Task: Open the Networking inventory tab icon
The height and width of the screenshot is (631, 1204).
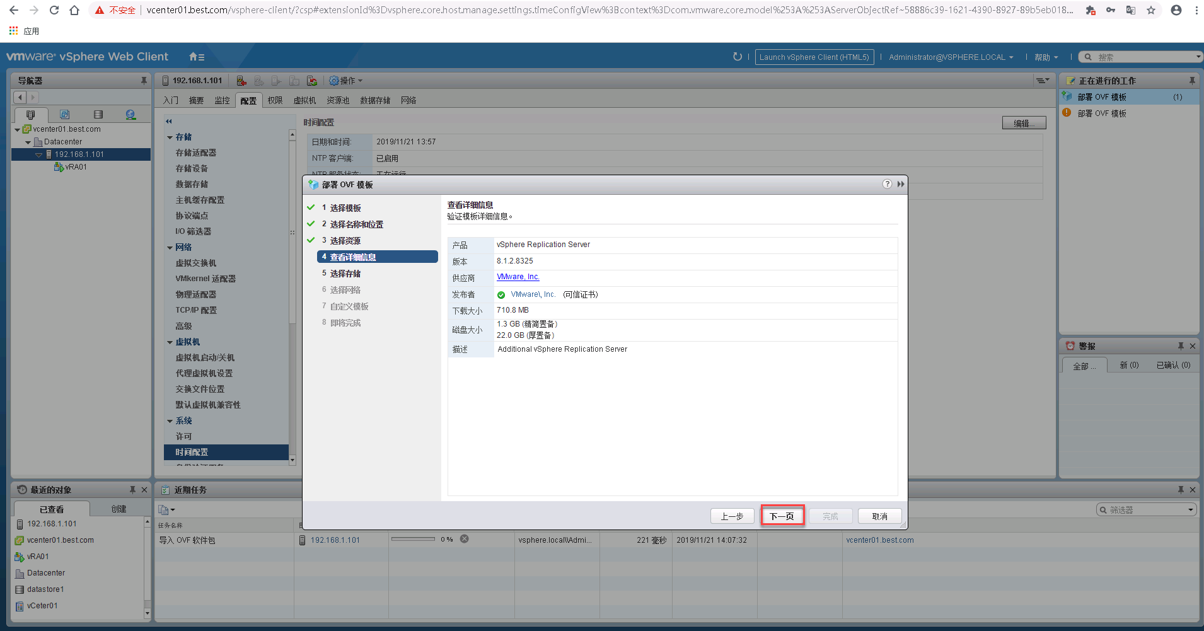Action: pos(130,115)
